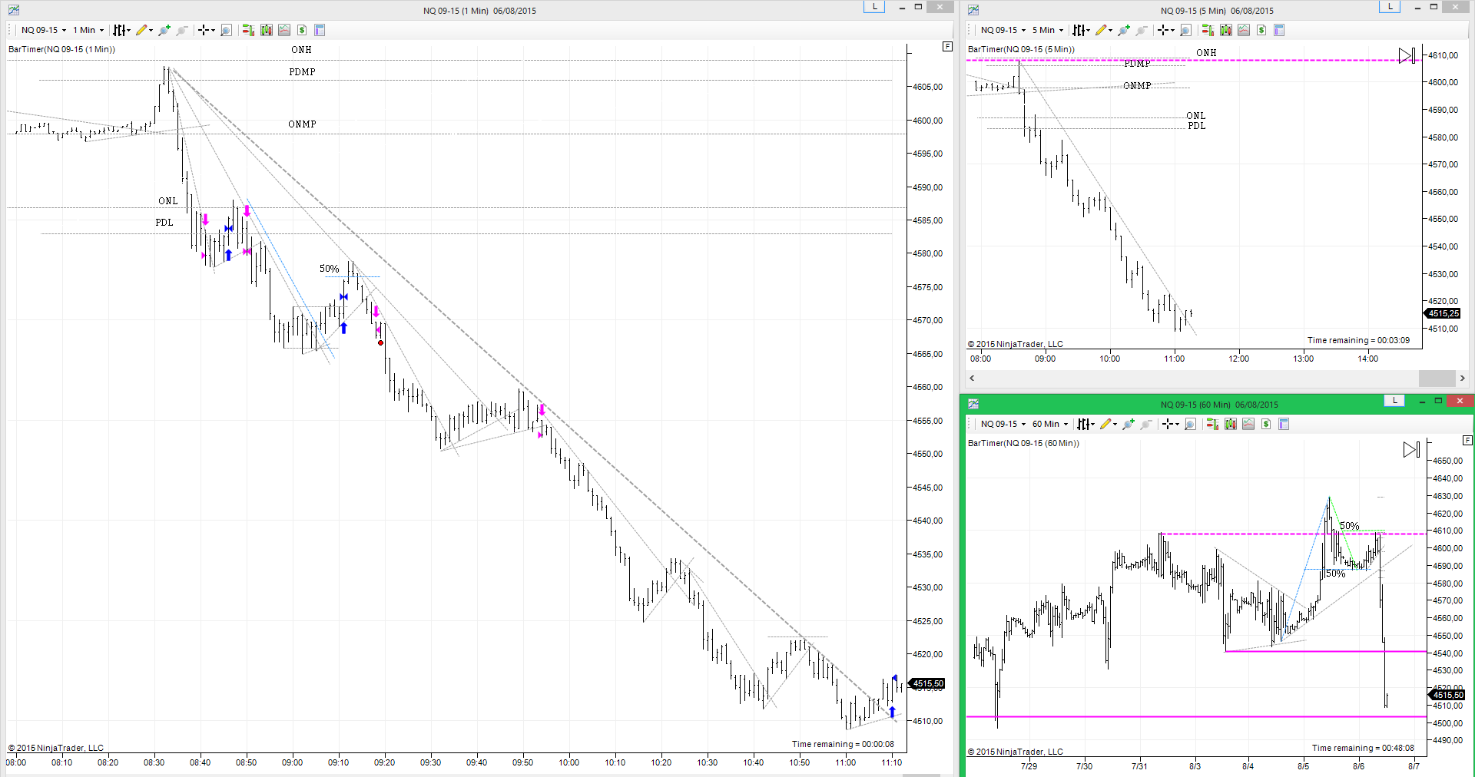Click zoom out icon in the 5 Min chart toolbar
Image resolution: width=1475 pixels, height=777 pixels.
[1142, 30]
